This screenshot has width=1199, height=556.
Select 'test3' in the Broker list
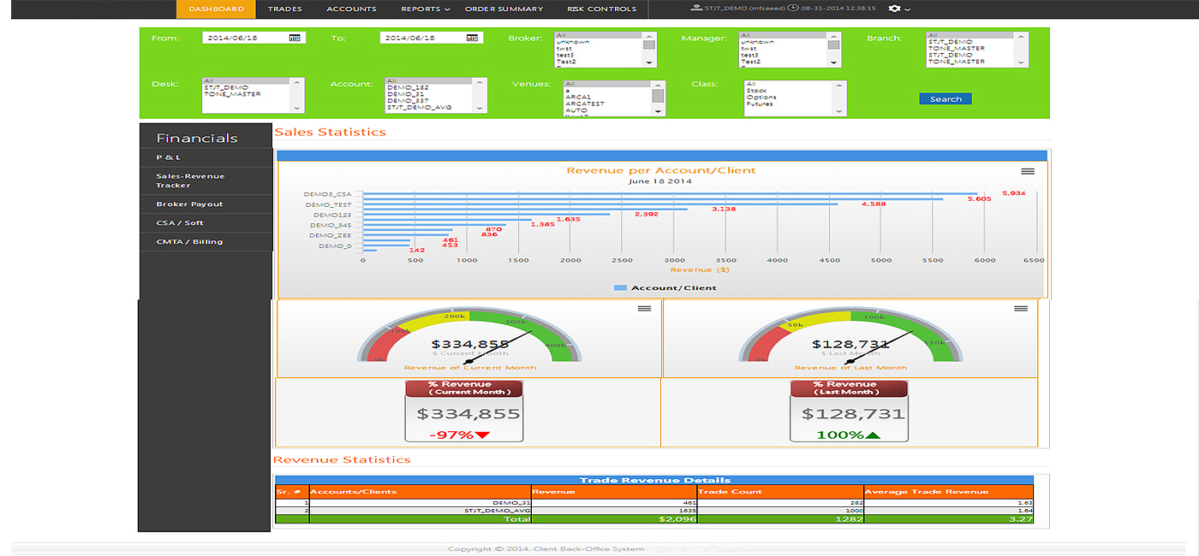[x=599, y=56]
